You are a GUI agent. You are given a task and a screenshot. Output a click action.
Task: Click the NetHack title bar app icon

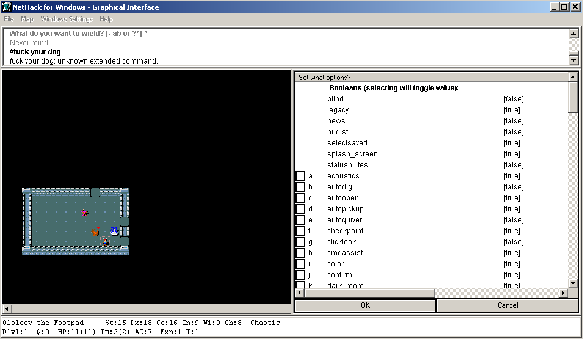pos(6,7)
